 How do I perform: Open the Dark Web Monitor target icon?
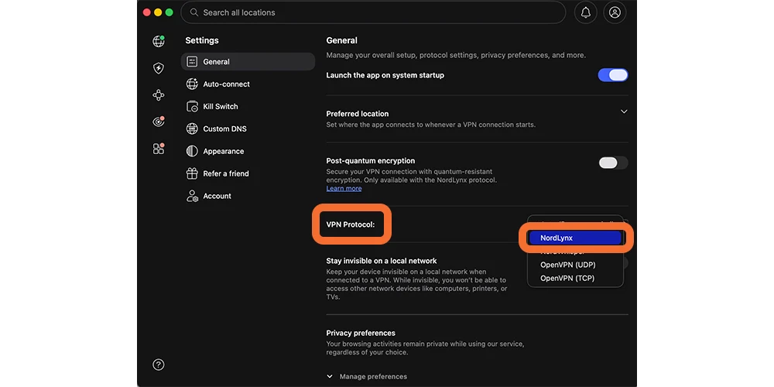(159, 122)
